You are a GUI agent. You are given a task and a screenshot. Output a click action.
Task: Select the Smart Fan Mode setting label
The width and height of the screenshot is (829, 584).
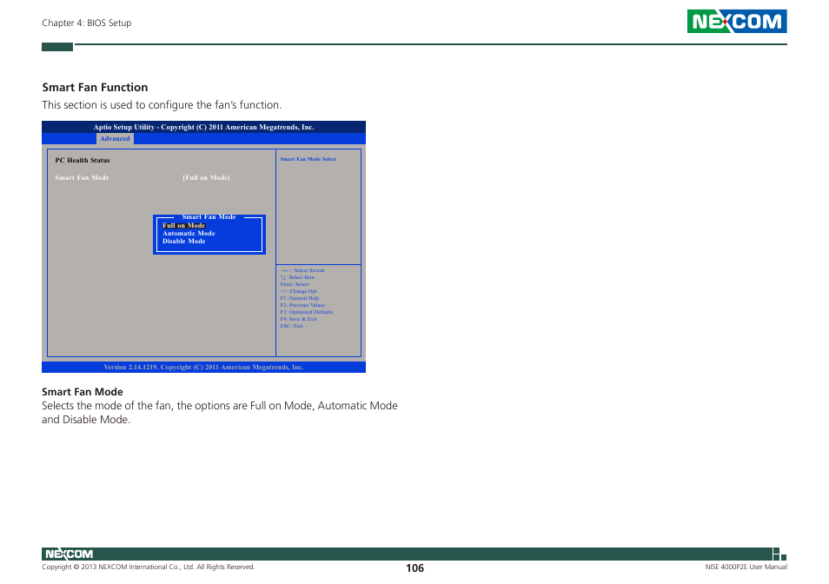pyautogui.click(x=82, y=177)
